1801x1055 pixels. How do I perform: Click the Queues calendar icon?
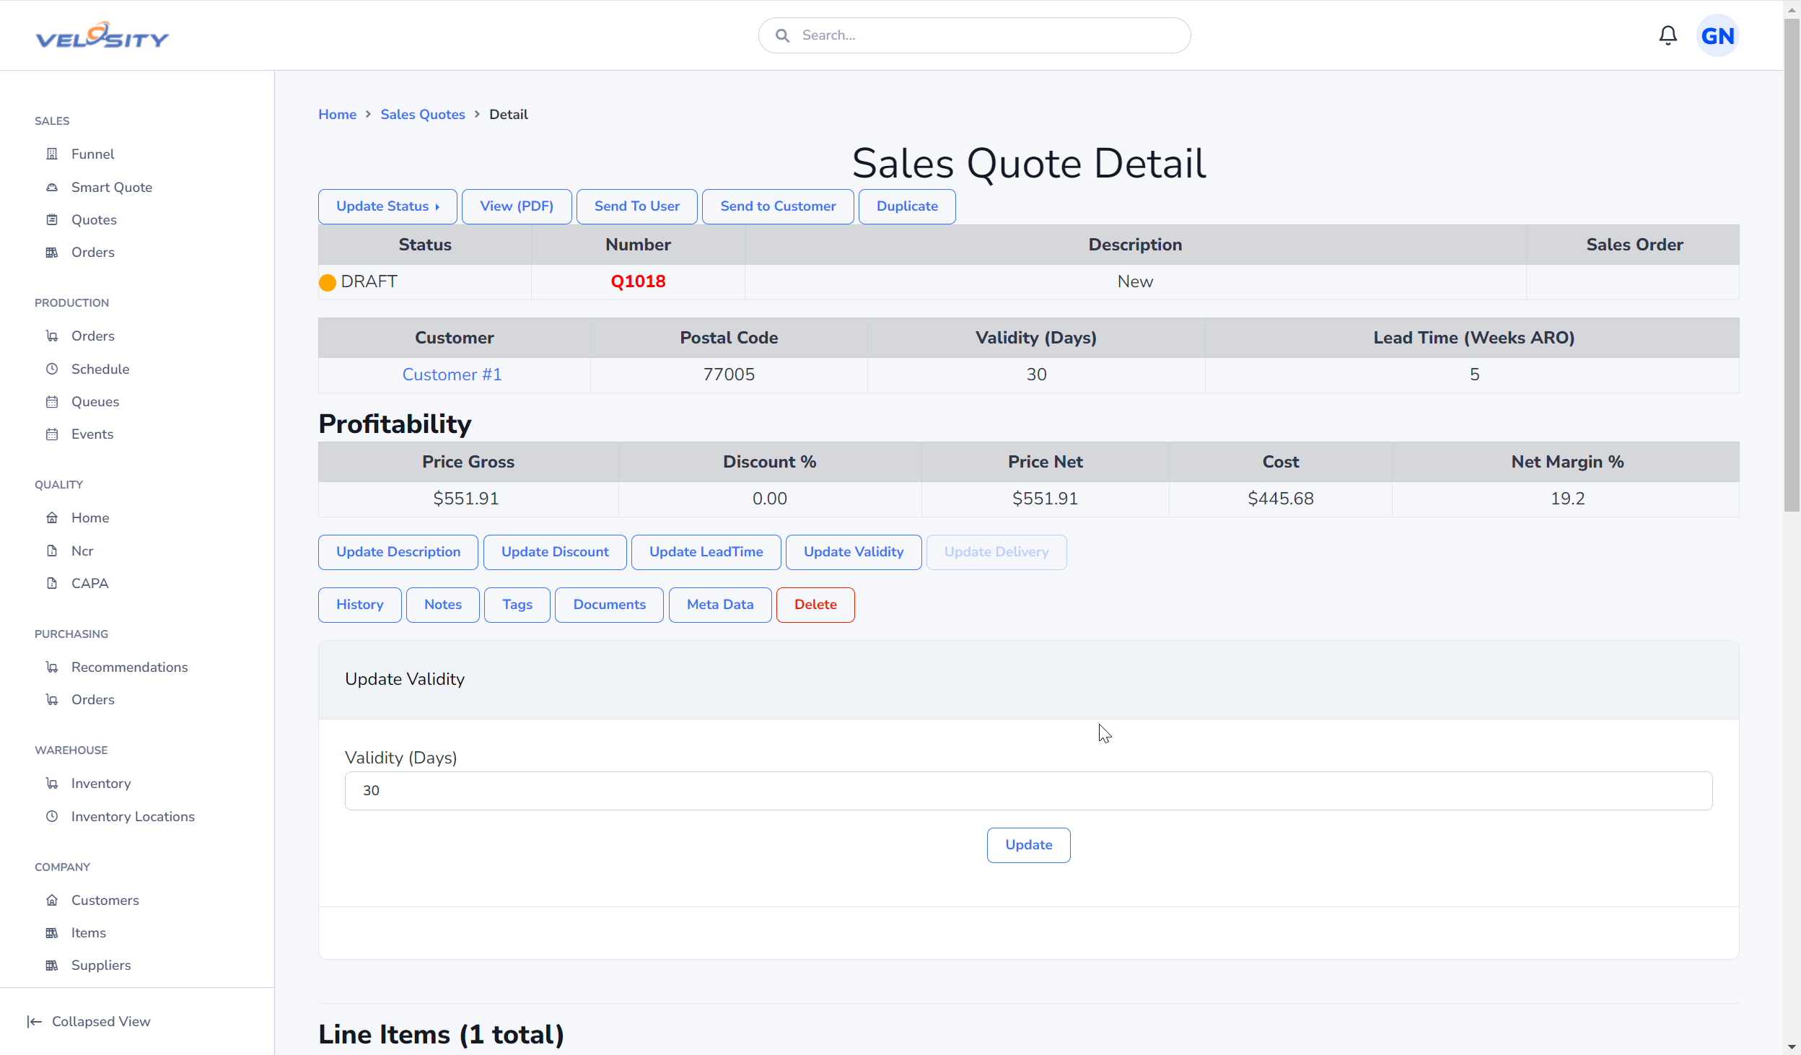click(52, 401)
